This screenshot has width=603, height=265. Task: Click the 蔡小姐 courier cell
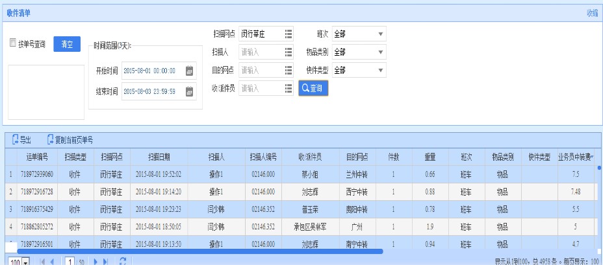click(311, 174)
